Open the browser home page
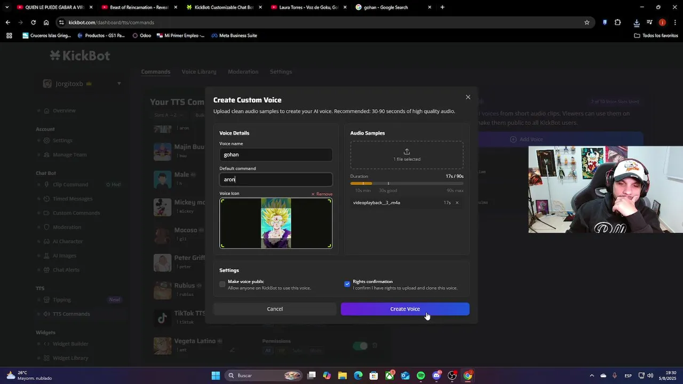 pos(46,22)
